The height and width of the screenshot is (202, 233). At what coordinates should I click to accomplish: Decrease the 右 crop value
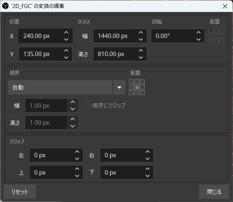[x=147, y=159]
